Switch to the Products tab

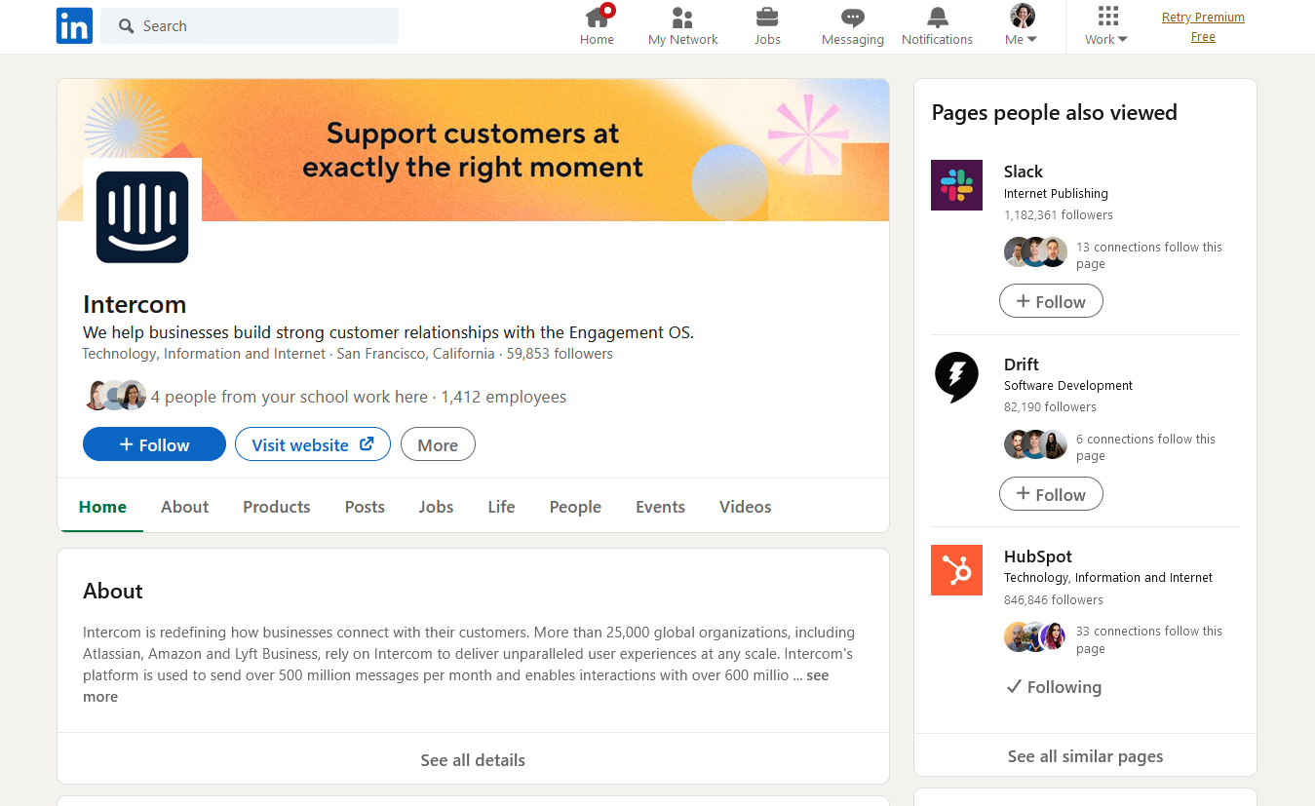point(277,507)
